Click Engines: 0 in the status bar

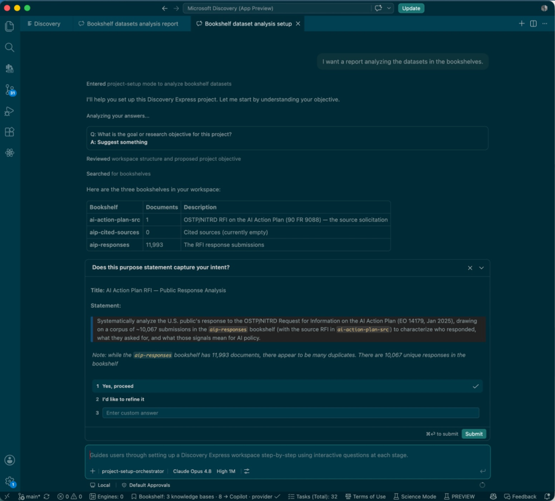click(x=106, y=497)
